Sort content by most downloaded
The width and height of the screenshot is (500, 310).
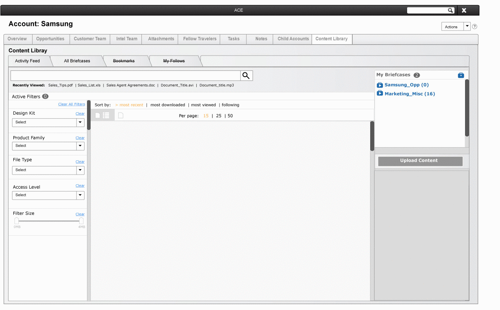pos(168,105)
